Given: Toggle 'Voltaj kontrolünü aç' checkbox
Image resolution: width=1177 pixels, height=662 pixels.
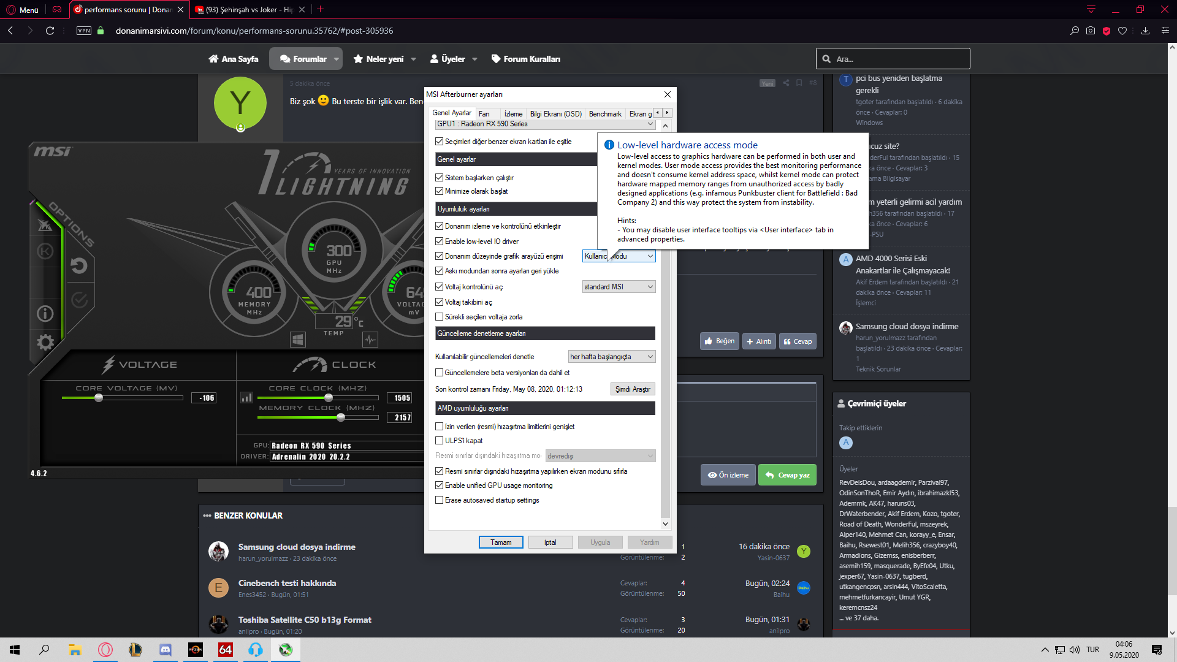Looking at the screenshot, I should [439, 287].
